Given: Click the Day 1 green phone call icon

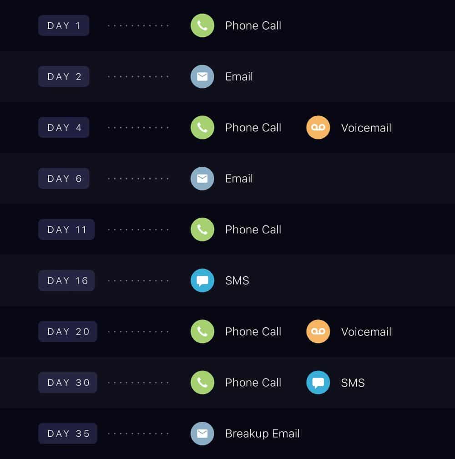Looking at the screenshot, I should 202,25.
